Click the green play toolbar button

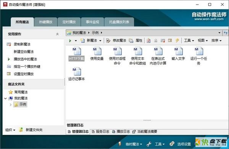70,40
